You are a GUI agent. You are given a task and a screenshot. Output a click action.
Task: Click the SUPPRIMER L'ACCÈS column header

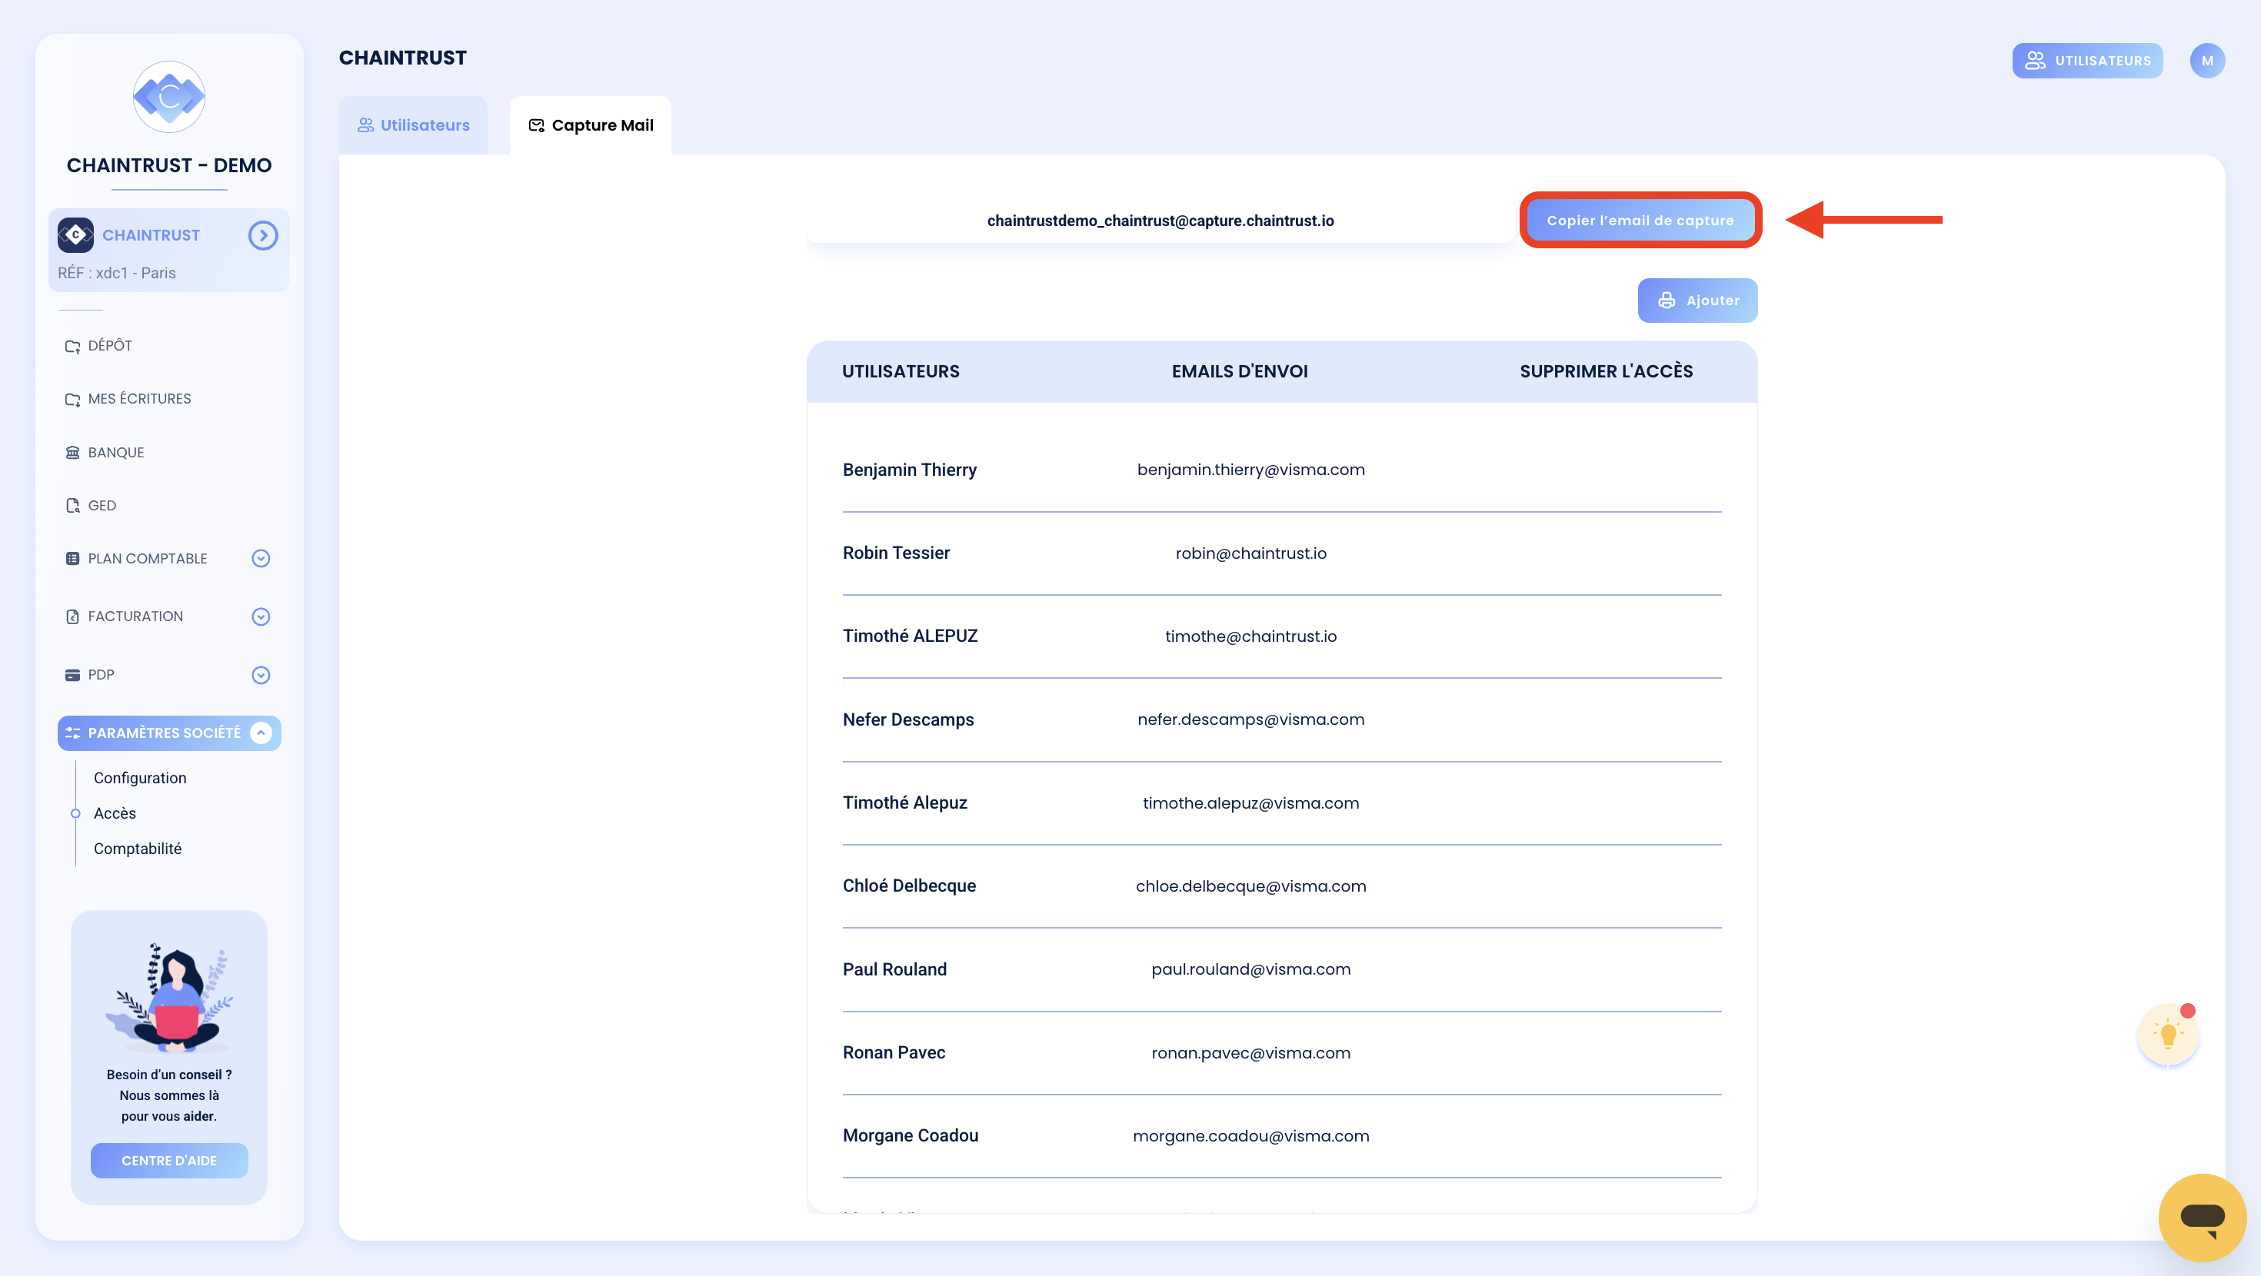pyautogui.click(x=1607, y=371)
